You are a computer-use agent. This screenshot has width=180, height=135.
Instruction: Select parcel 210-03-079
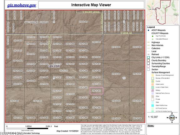click(x=83, y=22)
